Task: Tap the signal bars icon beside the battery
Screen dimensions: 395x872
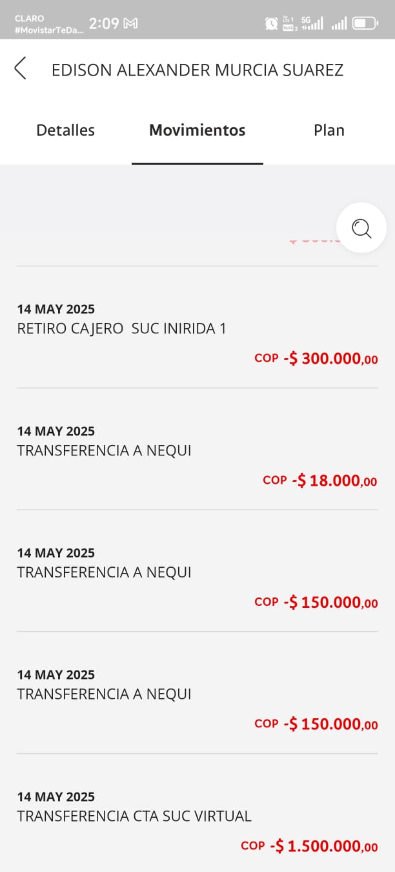Action: pyautogui.click(x=339, y=24)
